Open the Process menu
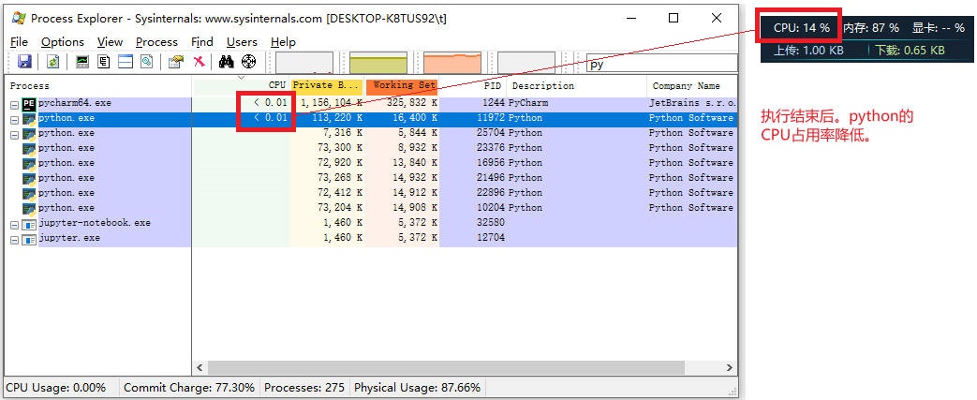This screenshot has width=977, height=400. [156, 42]
